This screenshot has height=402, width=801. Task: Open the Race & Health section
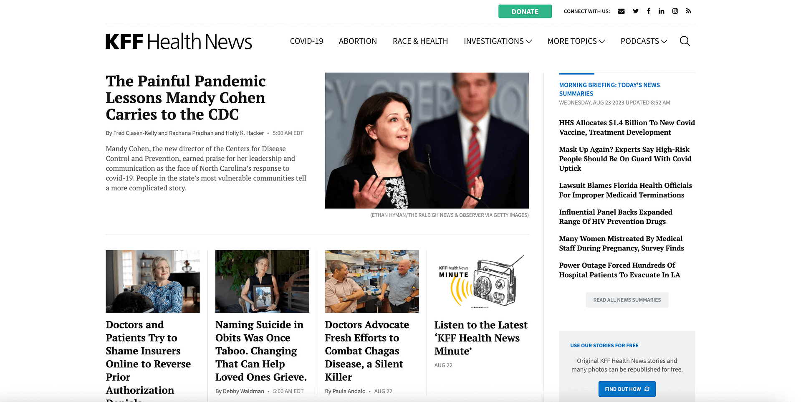point(420,41)
